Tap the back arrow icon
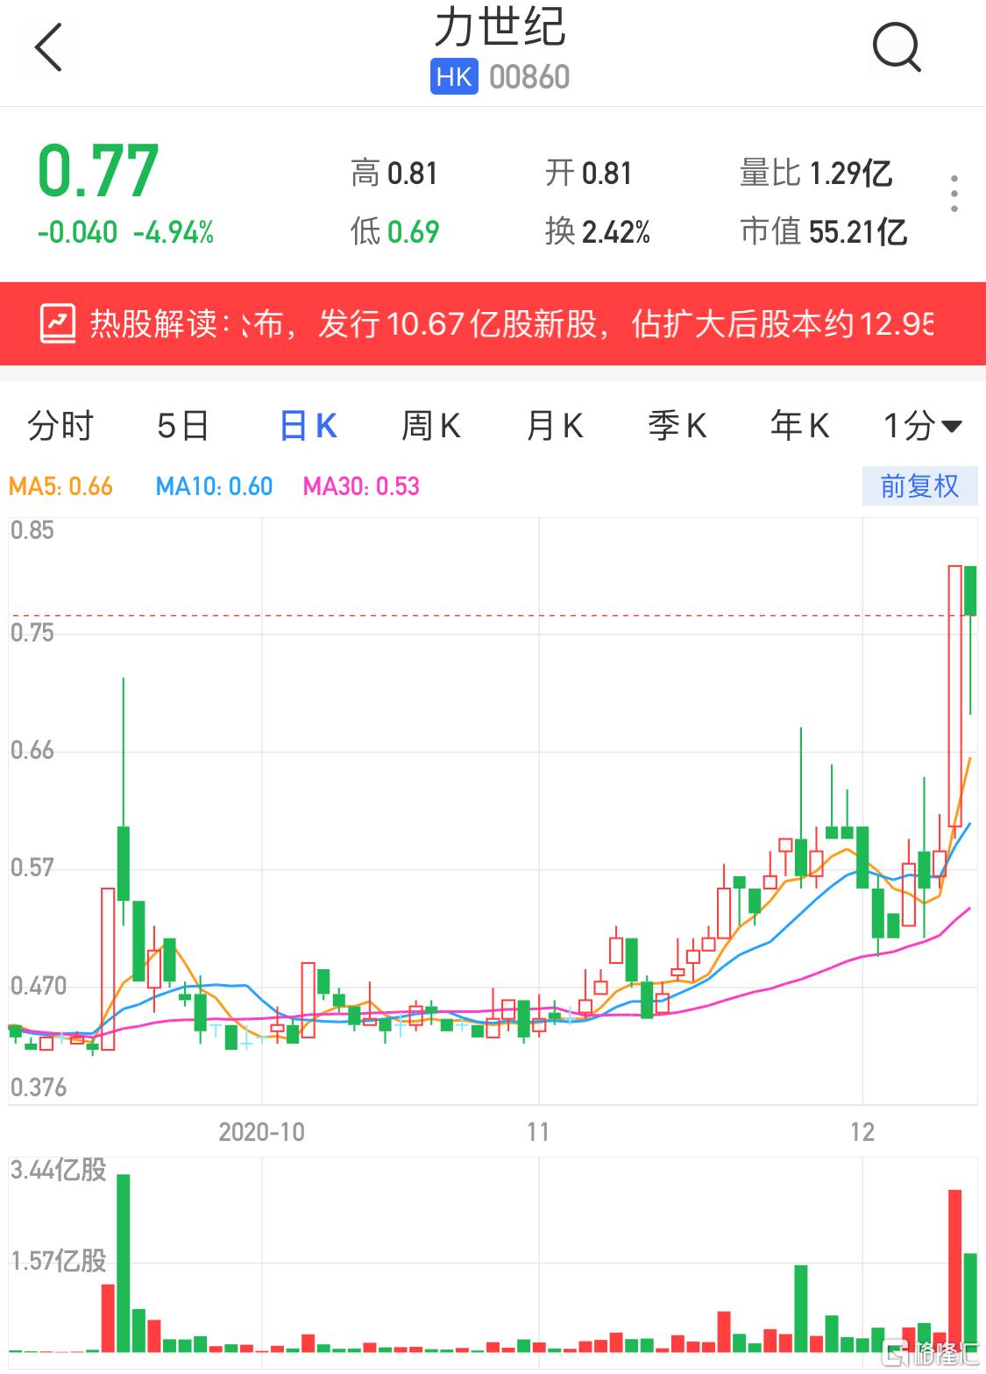Viewport: 986px width, 1374px height. [x=49, y=47]
